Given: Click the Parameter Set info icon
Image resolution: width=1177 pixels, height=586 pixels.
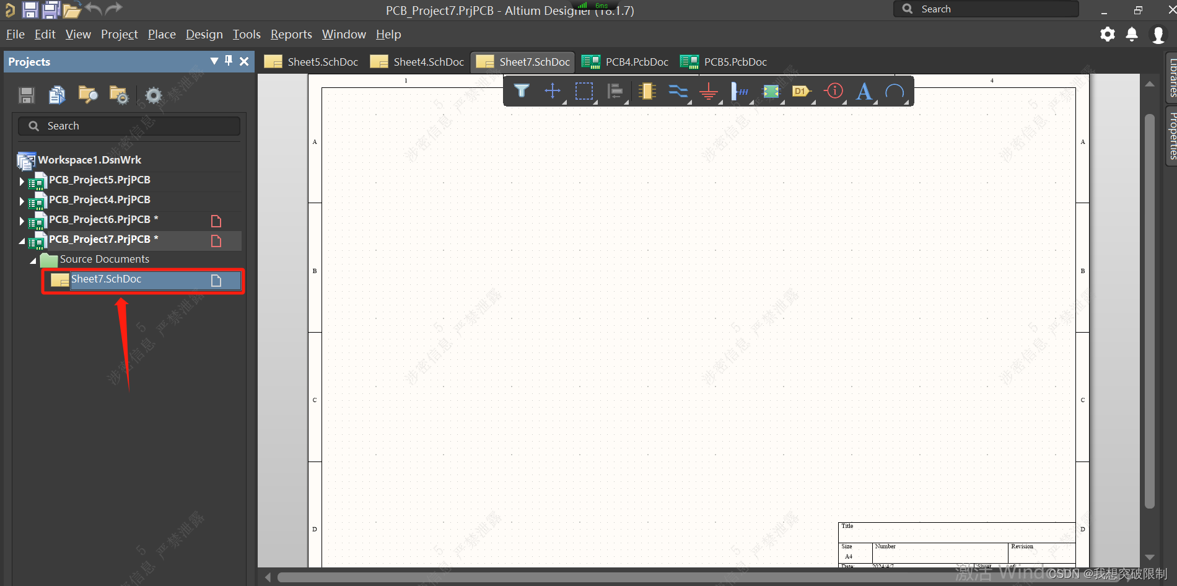Looking at the screenshot, I should [834, 91].
